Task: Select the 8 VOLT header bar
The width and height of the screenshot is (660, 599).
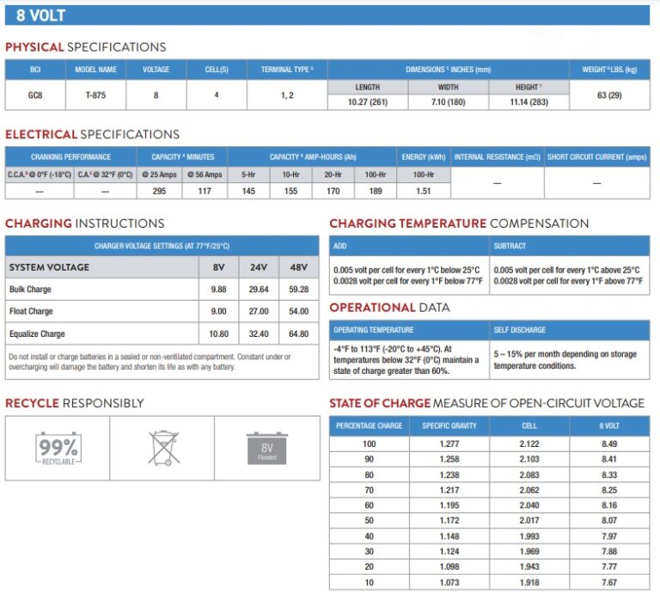Action: coord(327,15)
